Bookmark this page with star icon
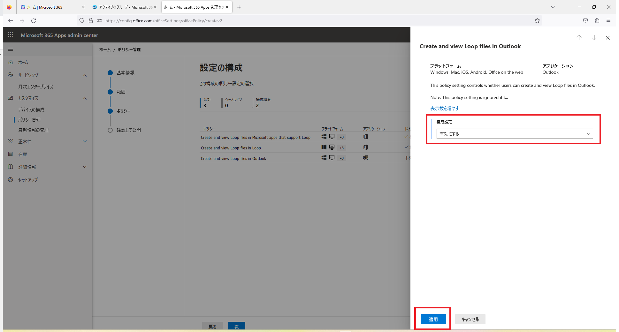Viewport: 619px width, 332px height. click(x=537, y=20)
